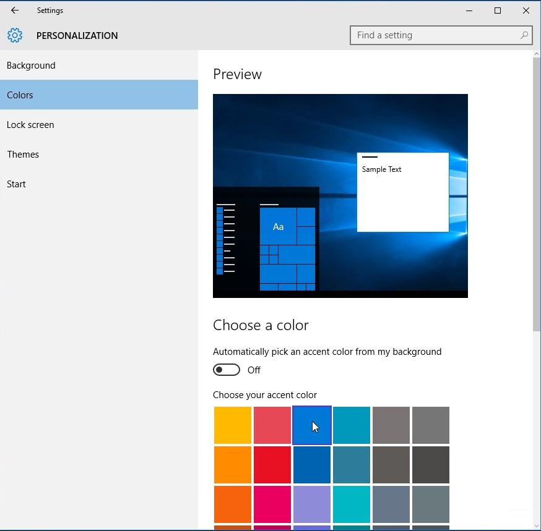The width and height of the screenshot is (541, 531).
Task: Select the Colors section
Action: coord(99,95)
